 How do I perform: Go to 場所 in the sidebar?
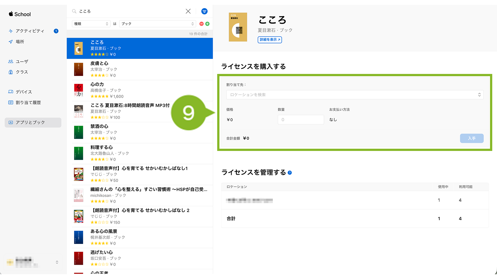[x=20, y=42]
